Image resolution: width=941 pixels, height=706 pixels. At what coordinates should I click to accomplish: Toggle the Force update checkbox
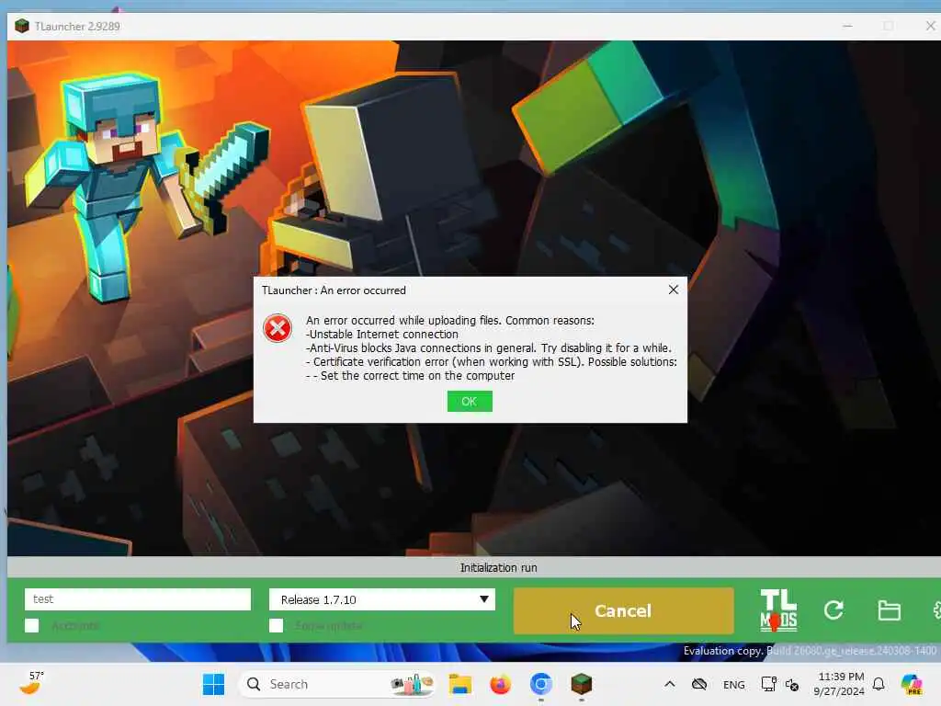click(276, 625)
